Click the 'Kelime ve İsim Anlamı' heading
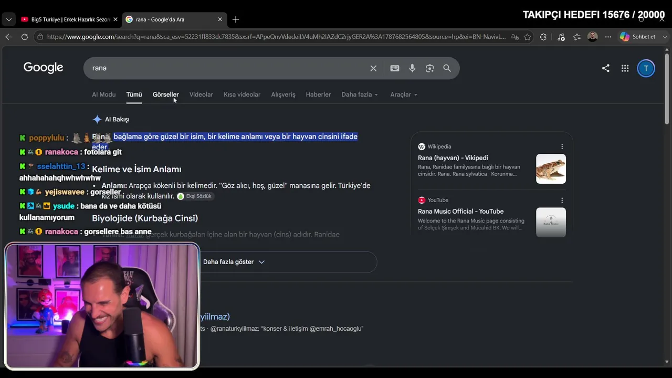The height and width of the screenshot is (378, 672). (x=136, y=169)
